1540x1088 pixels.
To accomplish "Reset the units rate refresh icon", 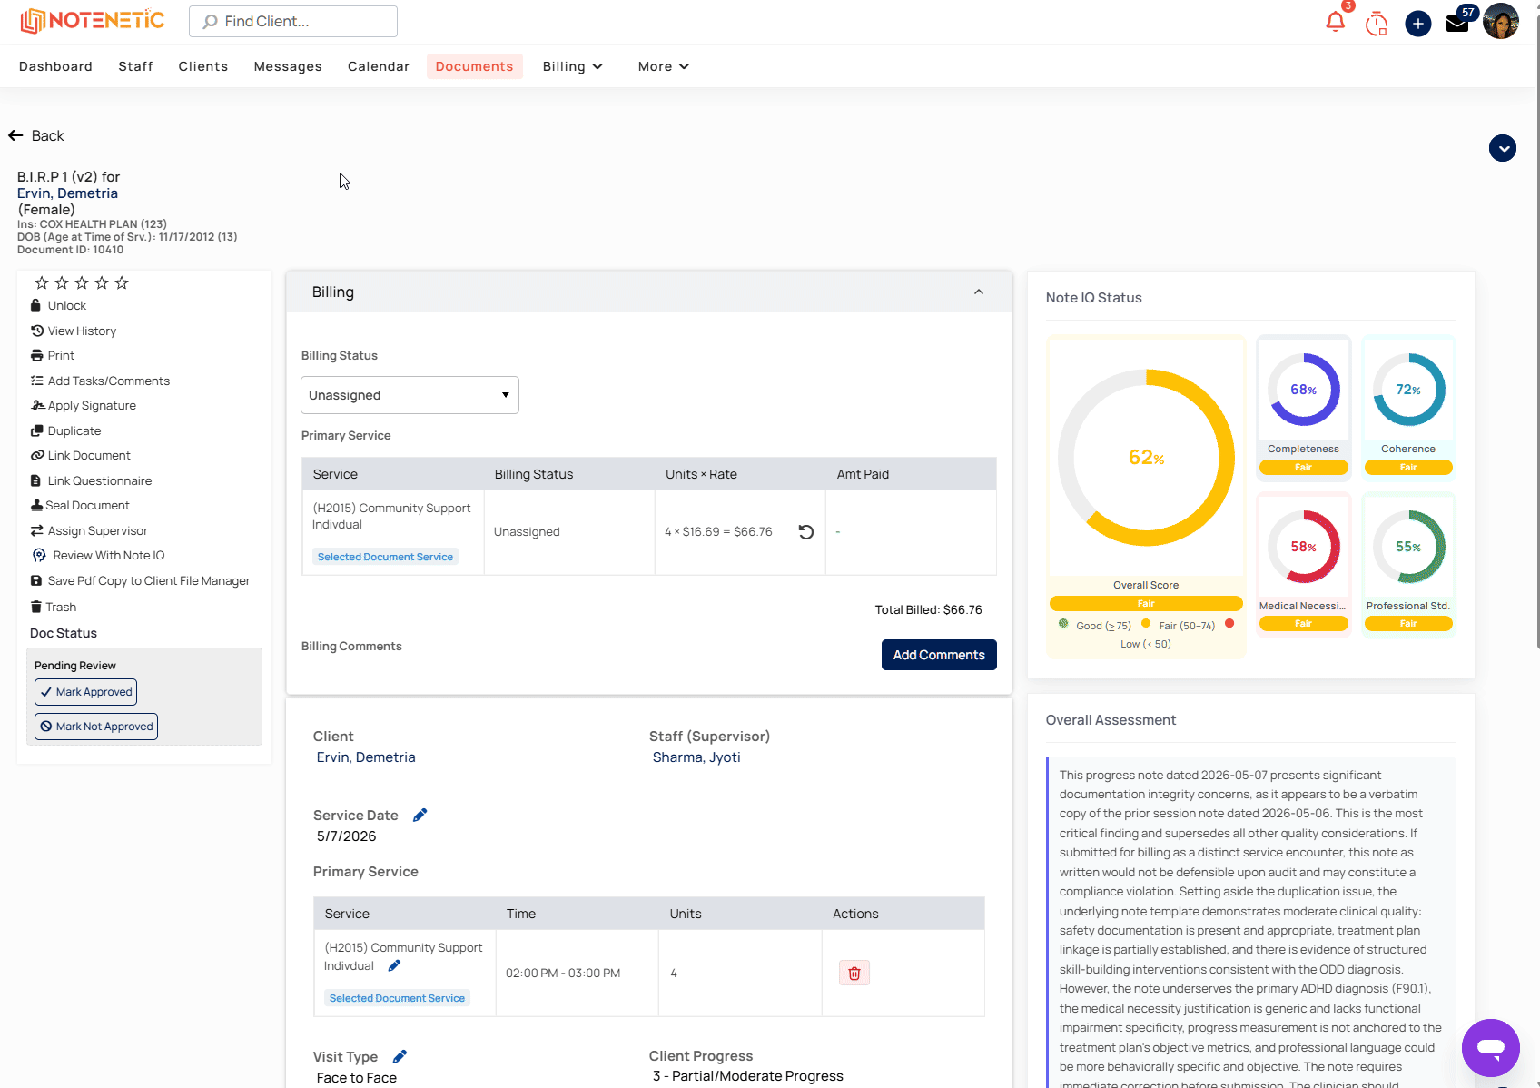I will coord(805,532).
